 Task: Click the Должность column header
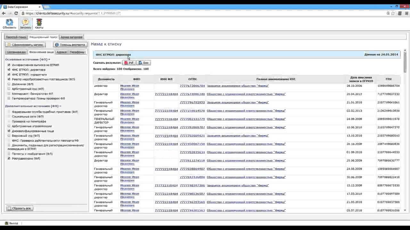[x=106, y=79]
